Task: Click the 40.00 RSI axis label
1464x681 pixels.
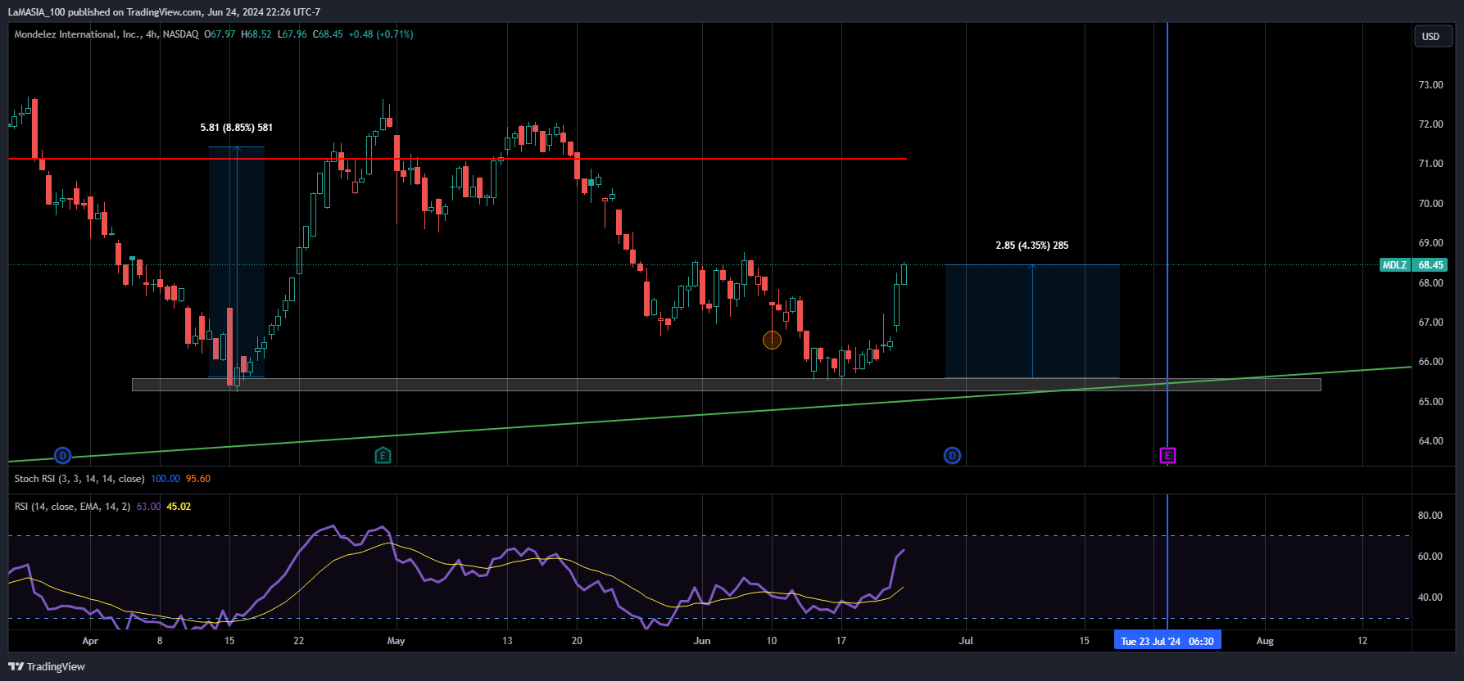Action: [1430, 598]
